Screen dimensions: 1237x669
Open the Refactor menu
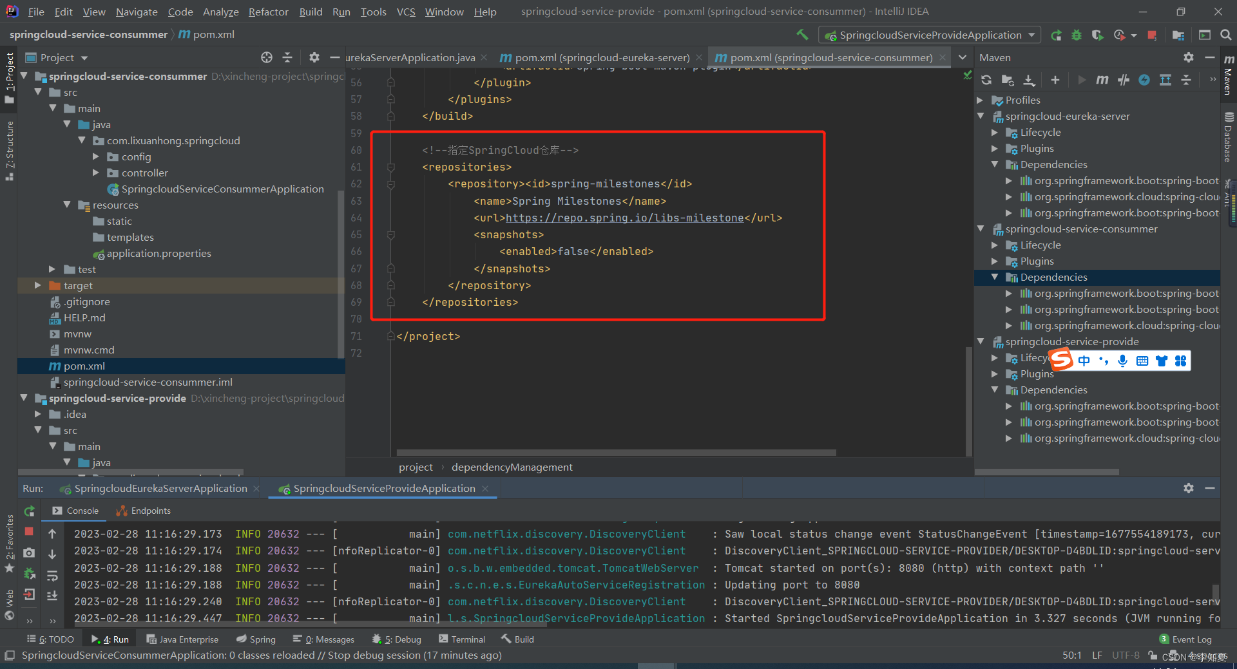(x=268, y=12)
